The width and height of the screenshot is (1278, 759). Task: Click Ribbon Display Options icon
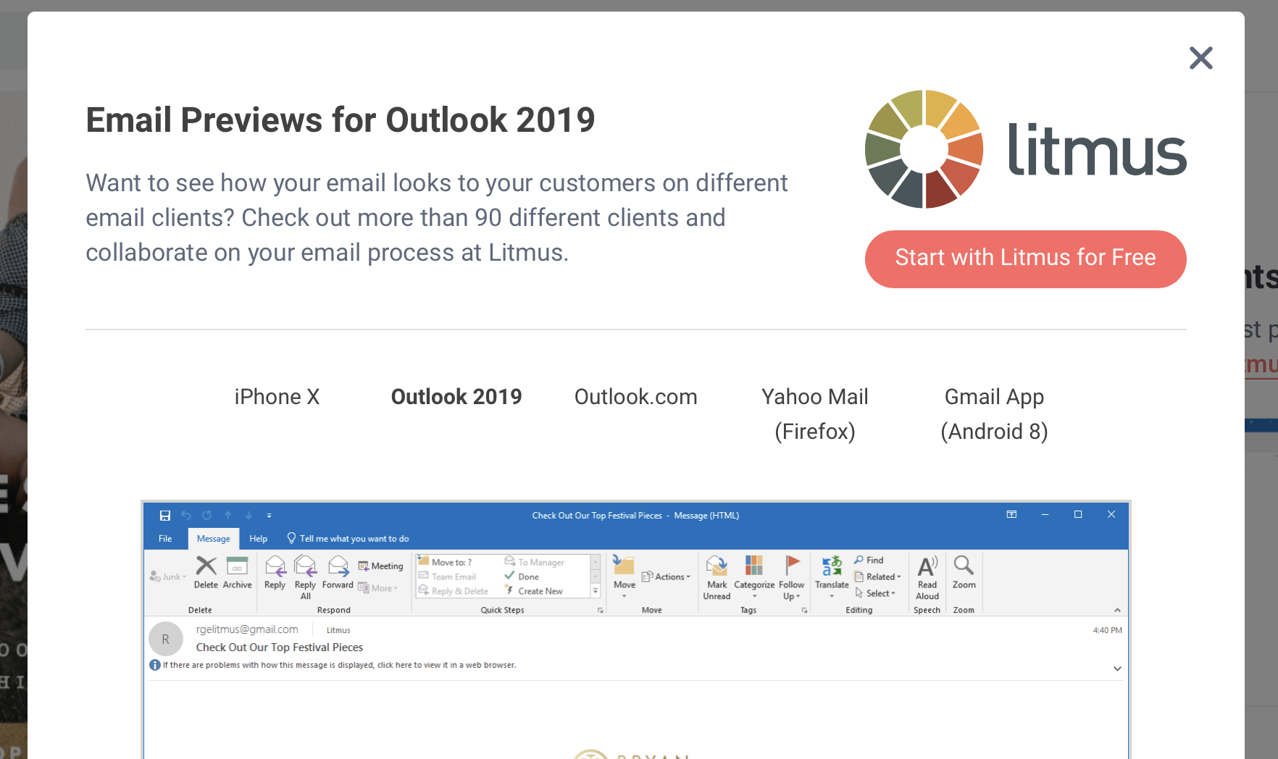pos(1011,515)
